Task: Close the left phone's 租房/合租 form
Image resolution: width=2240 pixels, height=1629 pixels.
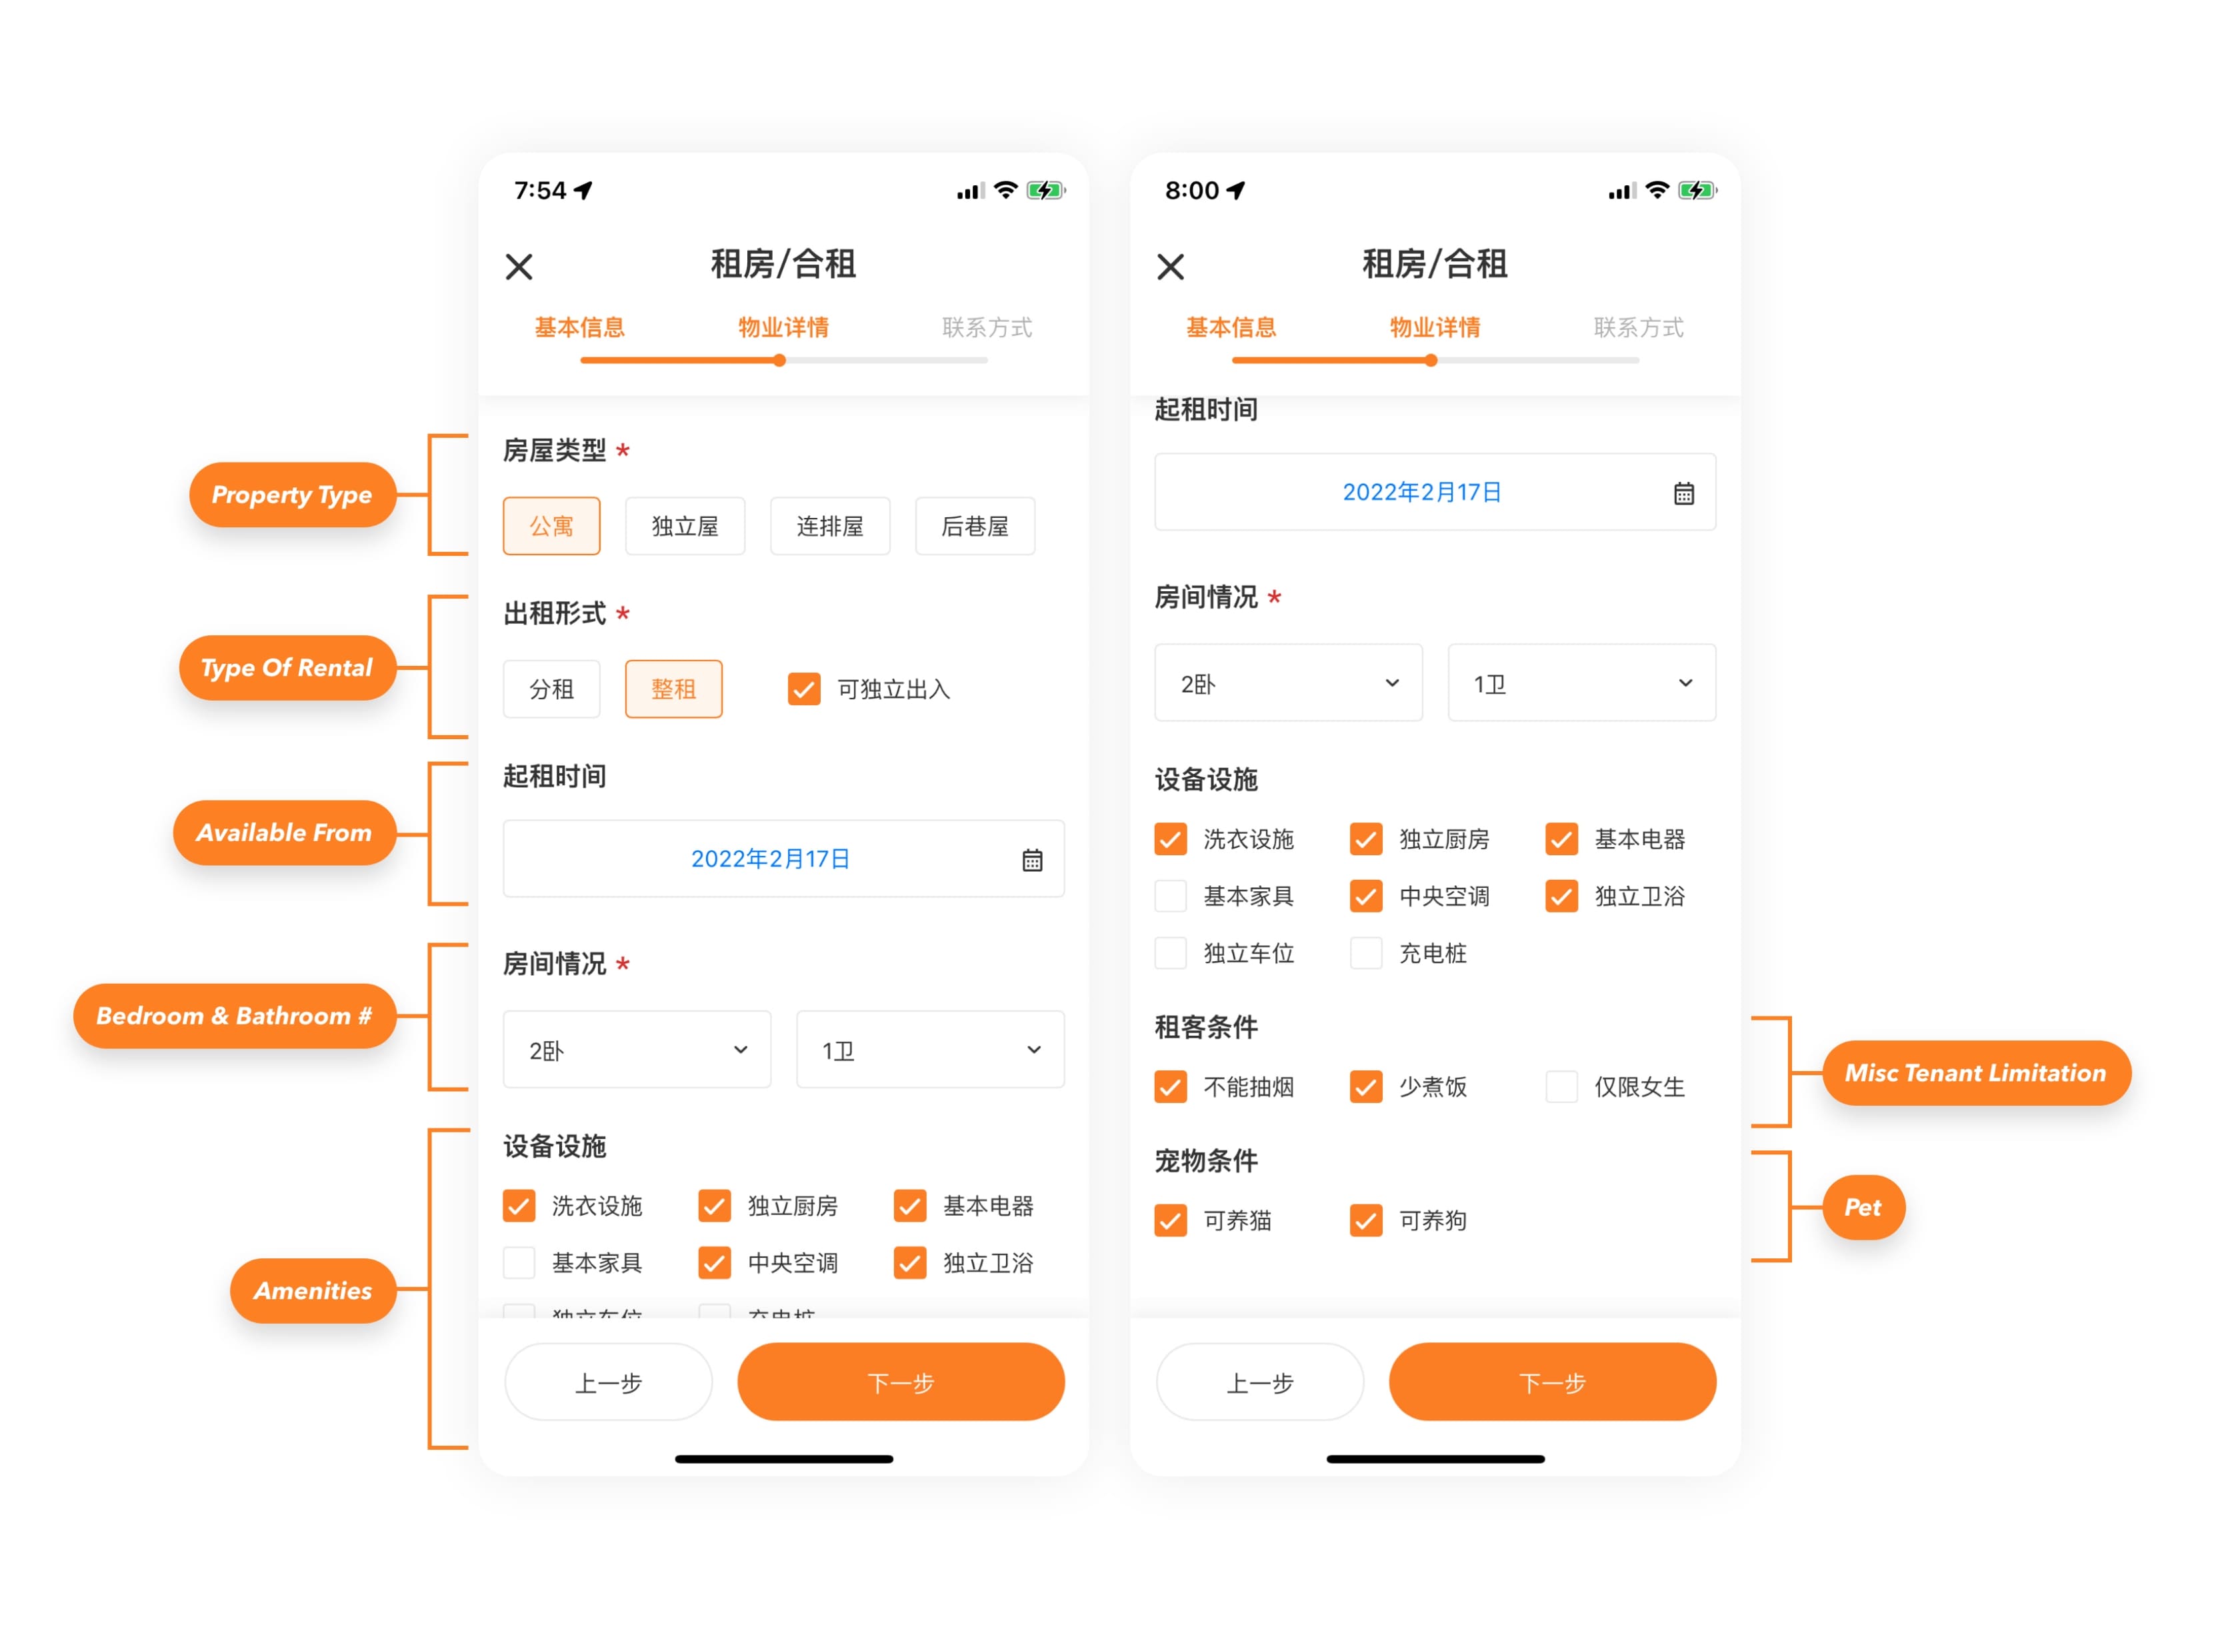Action: (519, 267)
